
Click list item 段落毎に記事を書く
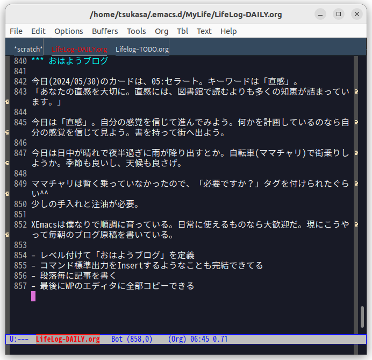point(78,276)
